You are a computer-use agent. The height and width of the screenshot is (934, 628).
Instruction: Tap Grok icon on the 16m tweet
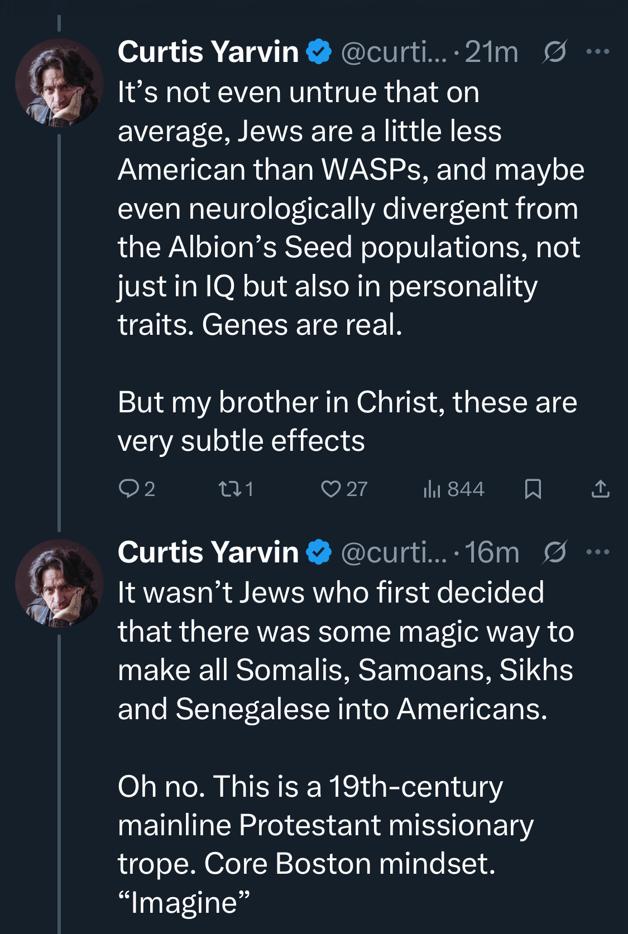click(x=554, y=552)
